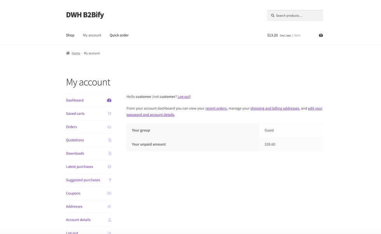
Task: Click the Quotations document icon
Action: coord(110,140)
